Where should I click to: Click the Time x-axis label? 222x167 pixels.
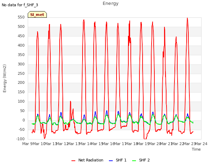point(196,149)
